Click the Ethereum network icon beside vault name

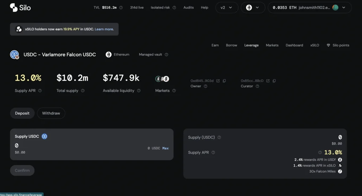(x=109, y=55)
